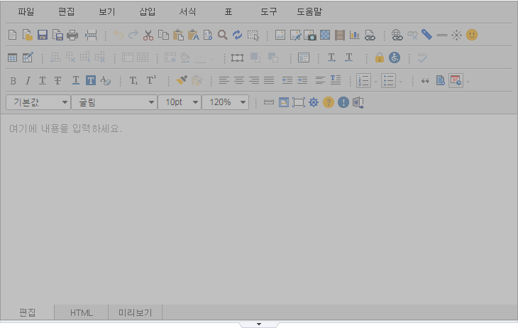This screenshot has height=328, width=518.
Task: Click the yellow padlock icon
Action: (379, 58)
